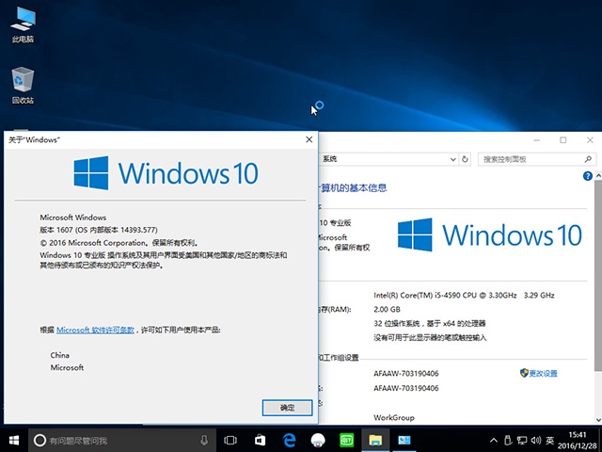
Task: Open File Explorer from the taskbar
Action: click(x=374, y=440)
